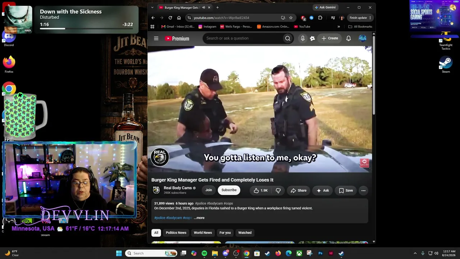
Task: Click the Windows taskbar search box
Action: 151,253
